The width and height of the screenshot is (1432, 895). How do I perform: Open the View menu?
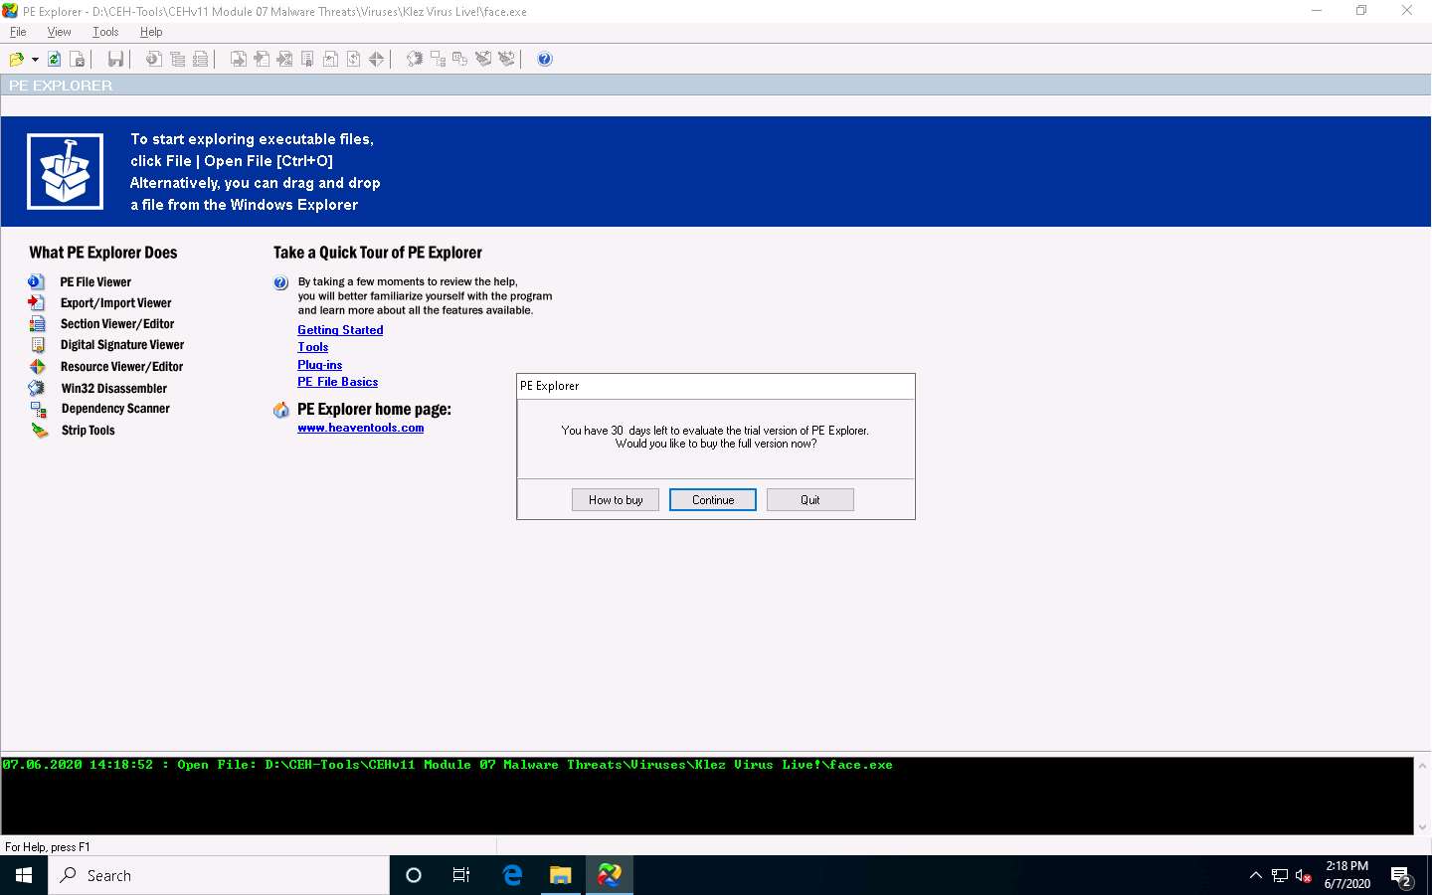pyautogui.click(x=59, y=32)
